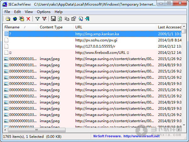
Task: Click the green arrows Refresh icon
Action: (60, 19)
